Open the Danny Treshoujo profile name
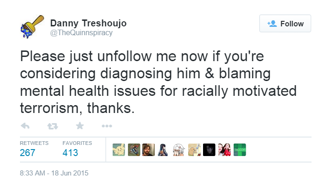Image resolution: width=331 pixels, height=194 pixels. pos(88,23)
